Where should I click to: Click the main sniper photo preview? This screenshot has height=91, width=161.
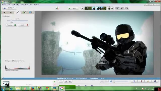pyautogui.click(x=98, y=43)
